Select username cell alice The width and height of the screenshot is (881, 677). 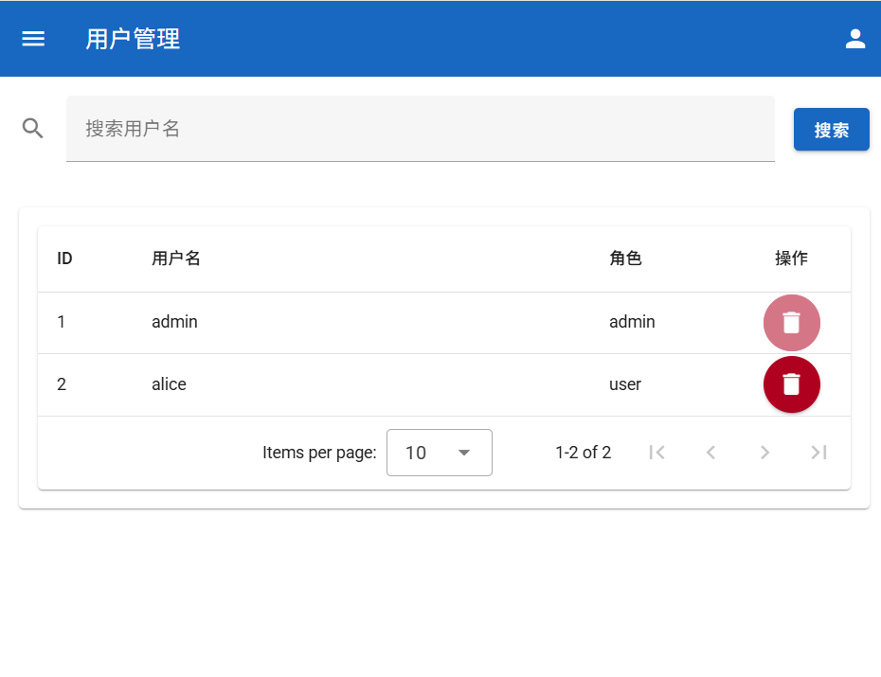pos(170,384)
